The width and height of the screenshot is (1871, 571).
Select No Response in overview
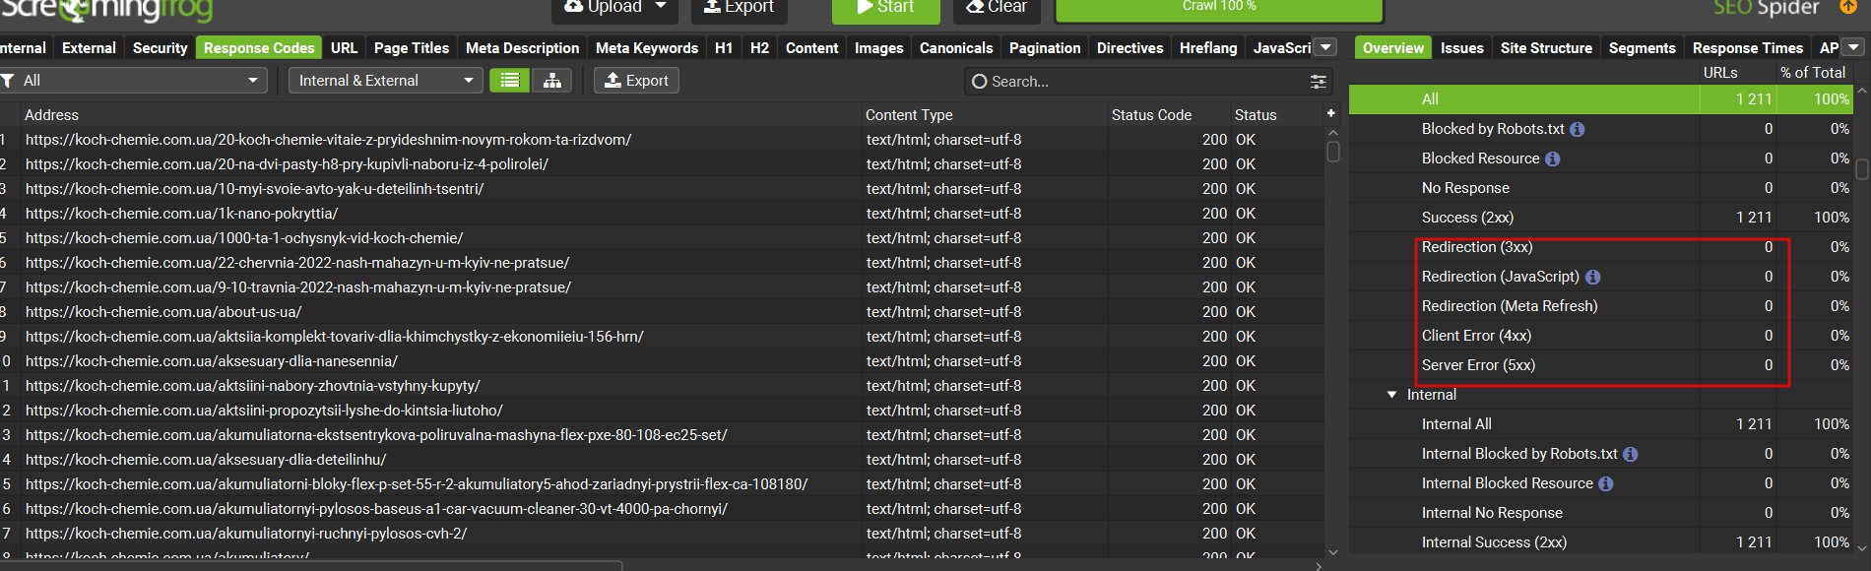tap(1601, 188)
